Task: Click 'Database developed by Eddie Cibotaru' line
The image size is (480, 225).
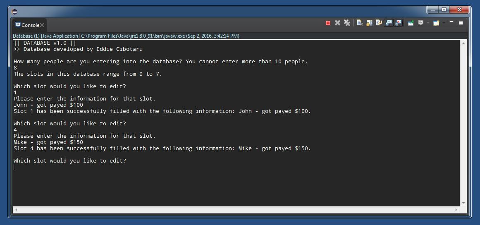Action: tap(78, 49)
